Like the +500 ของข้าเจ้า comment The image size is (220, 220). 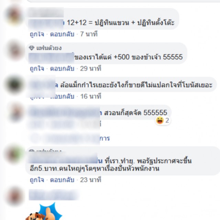(x=37, y=69)
